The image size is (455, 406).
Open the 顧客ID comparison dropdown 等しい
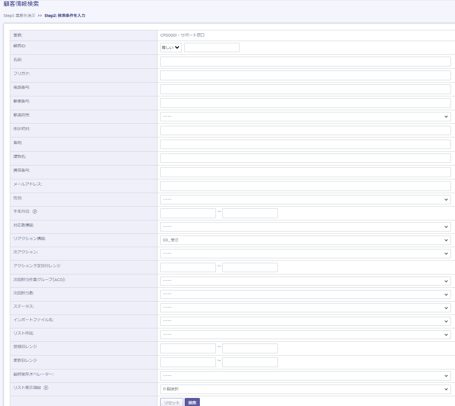pyautogui.click(x=171, y=48)
